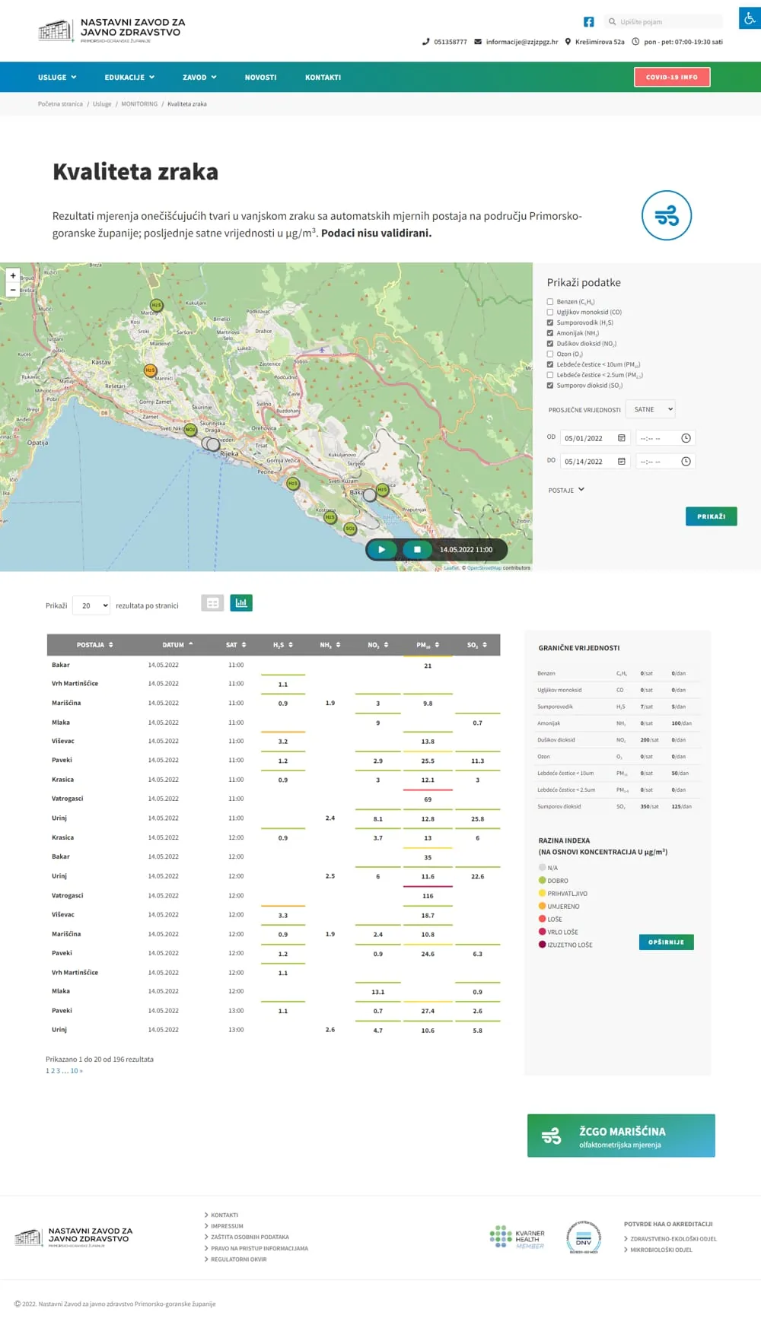Stop the map time animation
This screenshot has width=761, height=1328.
[417, 549]
